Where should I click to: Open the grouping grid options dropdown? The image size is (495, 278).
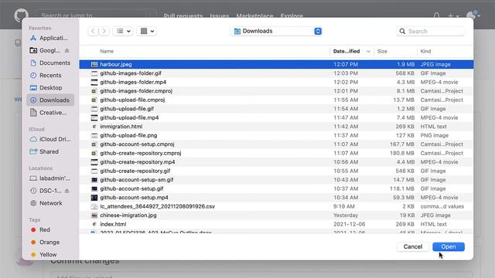tap(147, 31)
